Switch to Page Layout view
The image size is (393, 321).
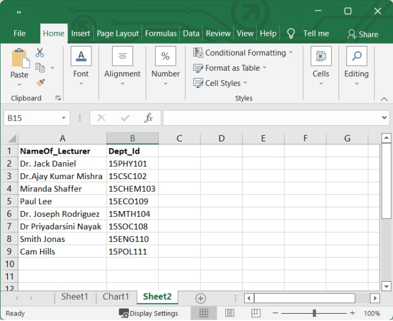pos(230,313)
